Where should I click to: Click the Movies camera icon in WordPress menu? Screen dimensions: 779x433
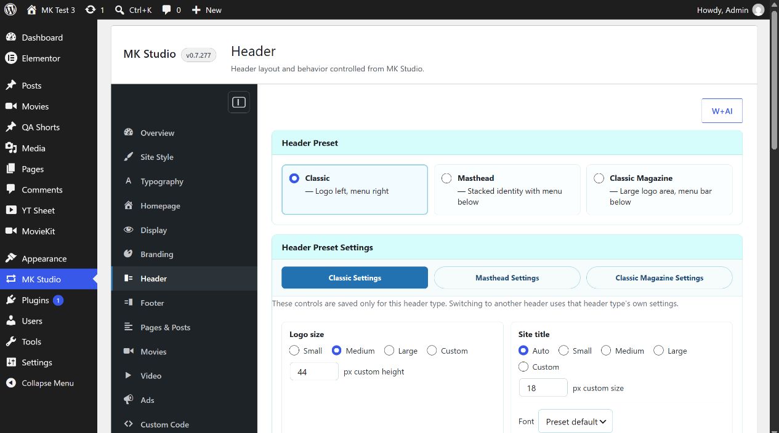coord(11,106)
